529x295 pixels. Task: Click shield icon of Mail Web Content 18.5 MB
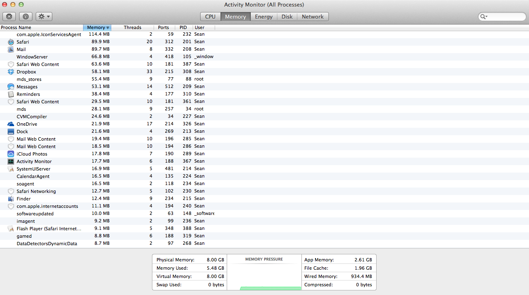coord(11,146)
